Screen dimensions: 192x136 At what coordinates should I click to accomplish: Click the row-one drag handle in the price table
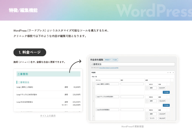point(93,88)
